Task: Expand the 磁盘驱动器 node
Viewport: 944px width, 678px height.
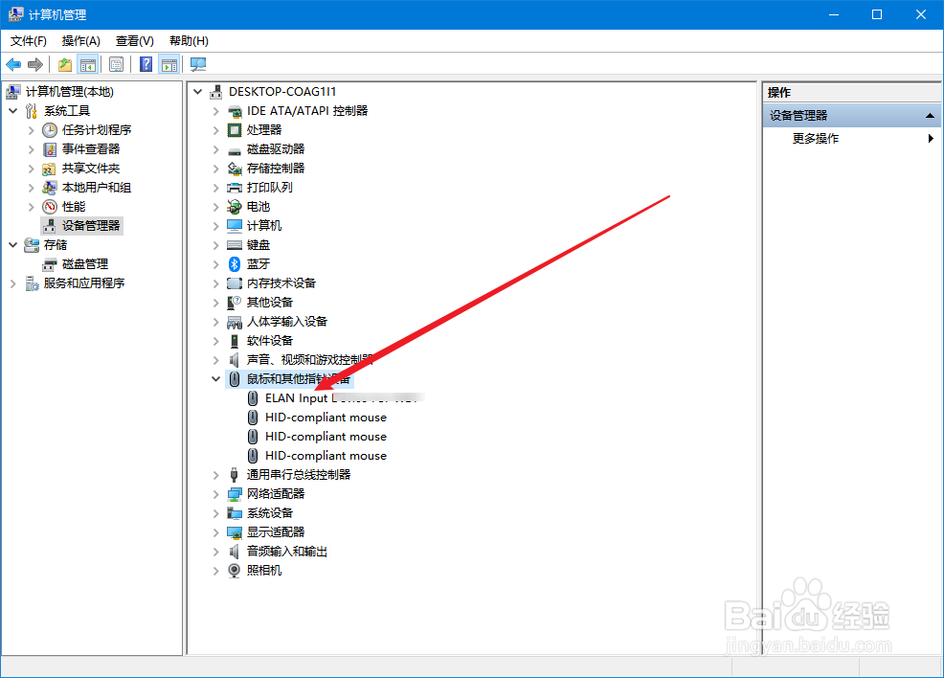Action: point(215,149)
